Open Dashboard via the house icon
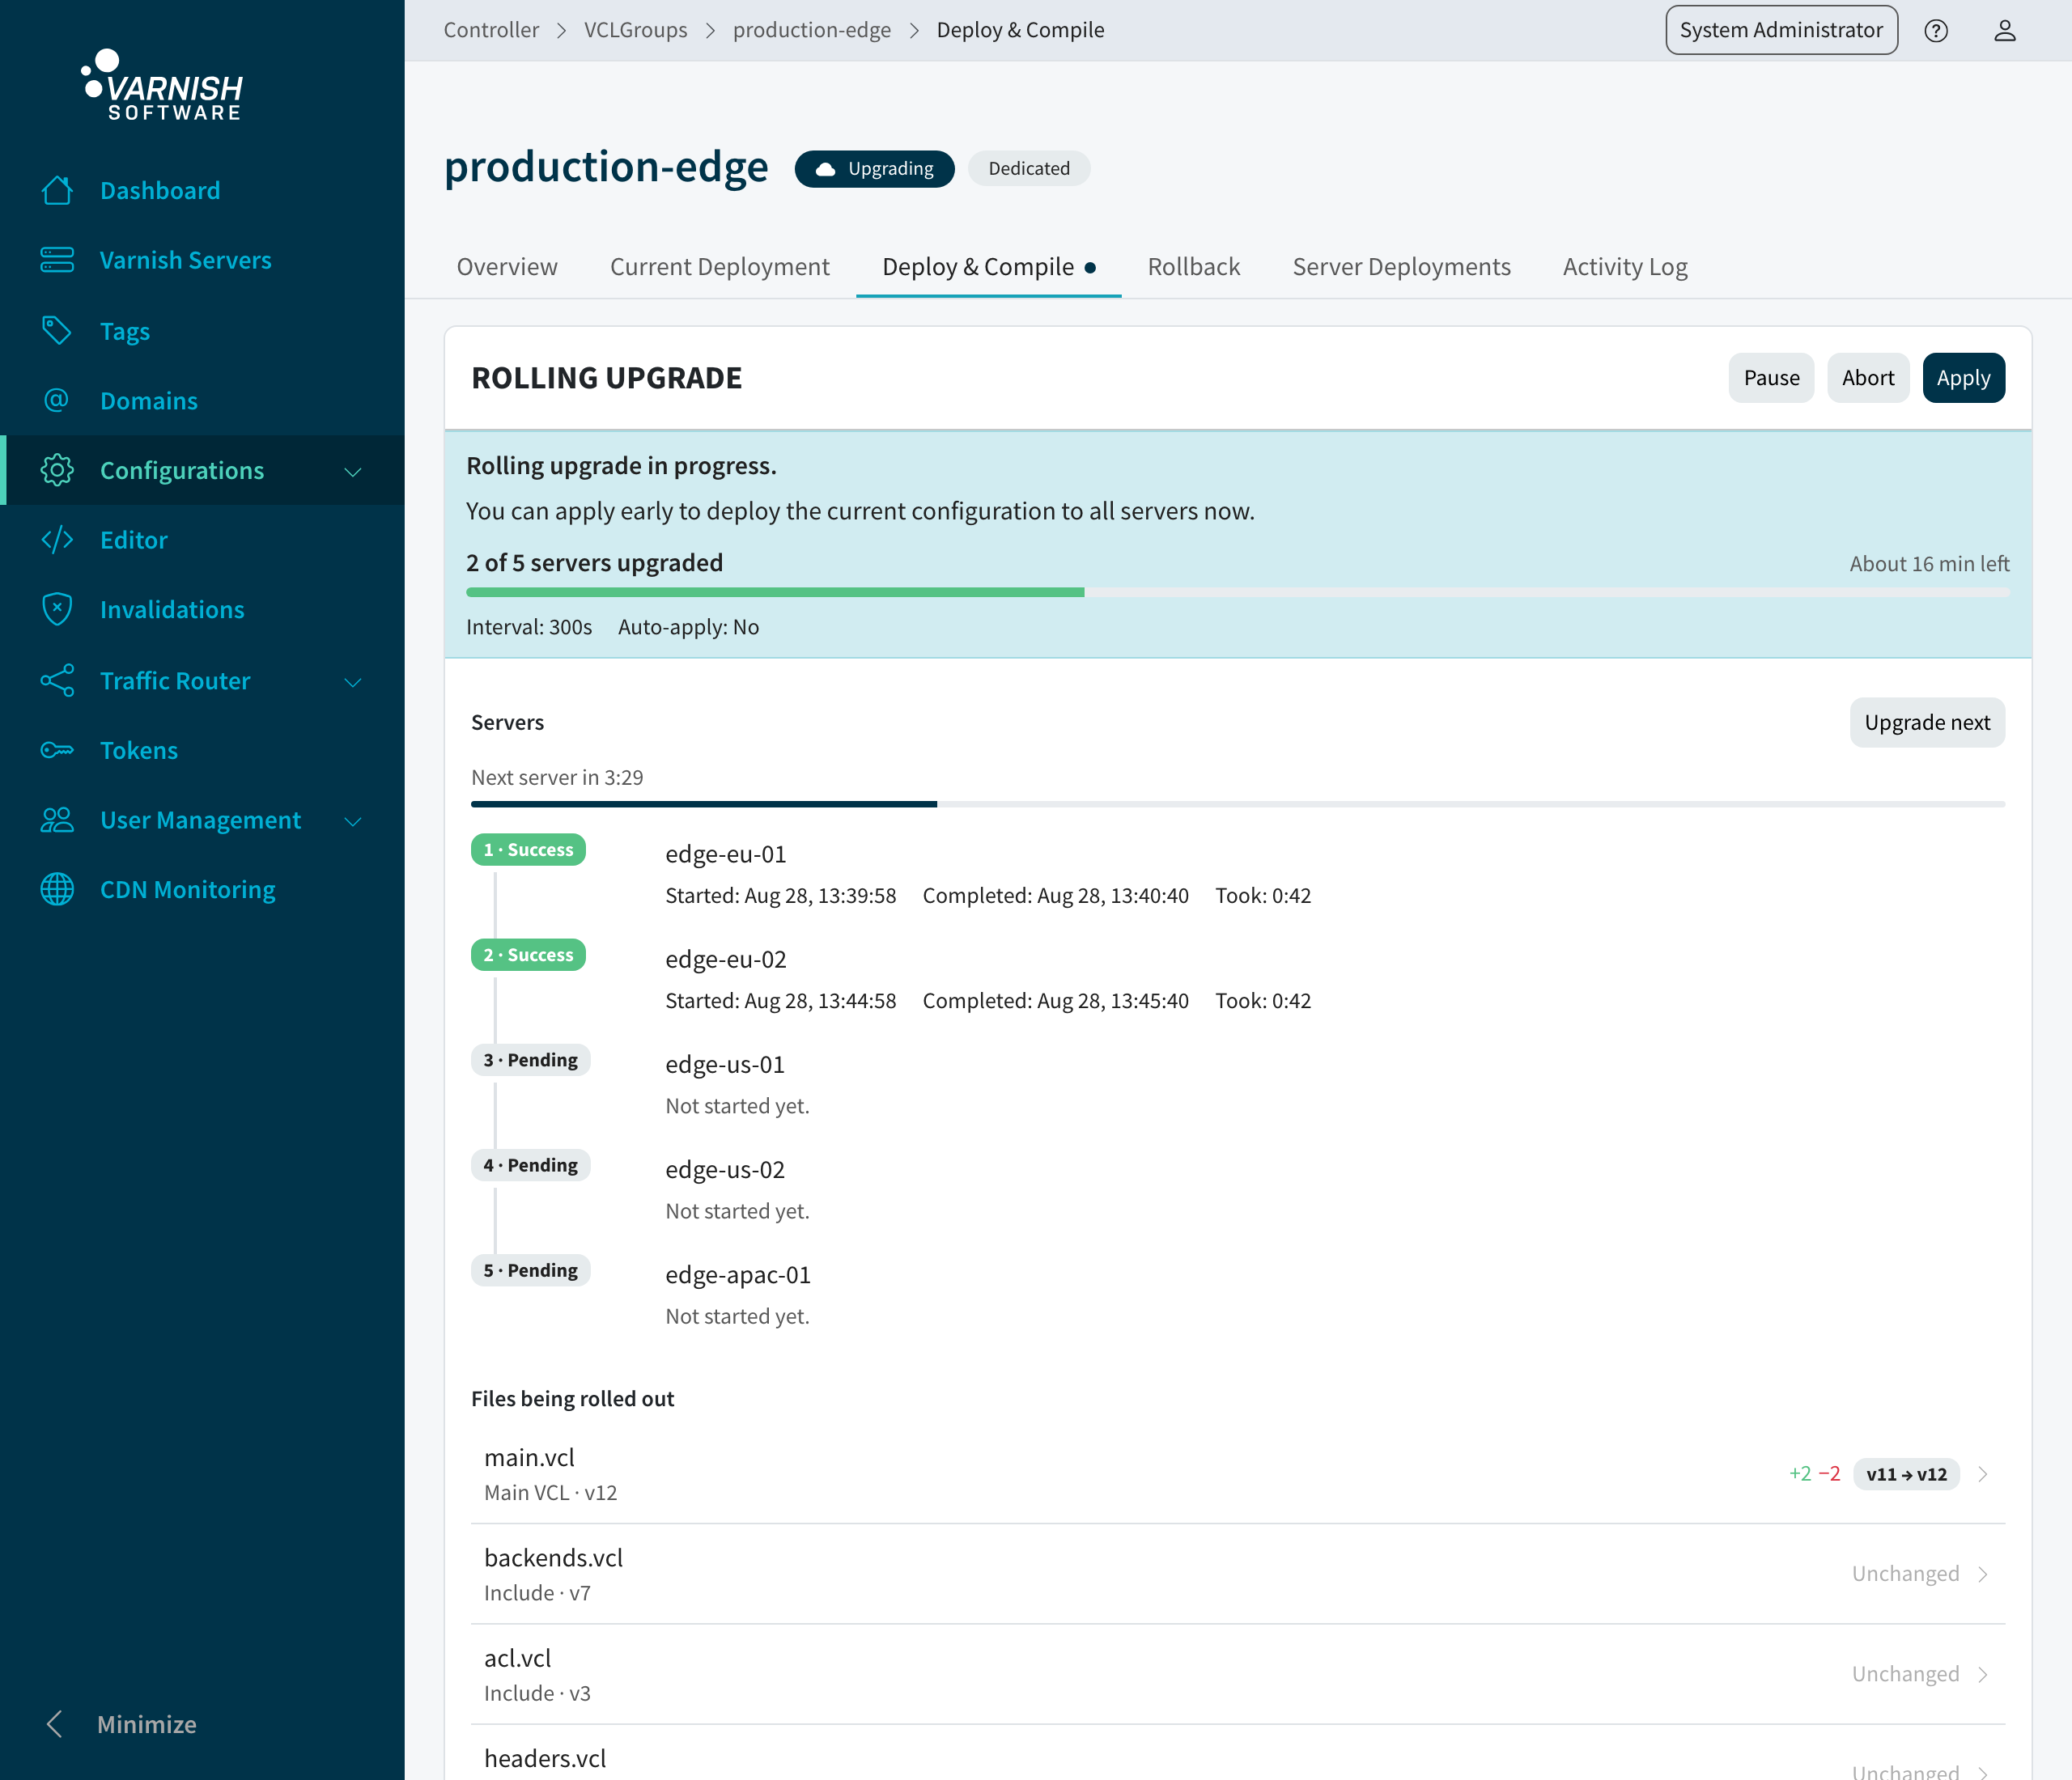The image size is (2072, 1780). (x=57, y=190)
